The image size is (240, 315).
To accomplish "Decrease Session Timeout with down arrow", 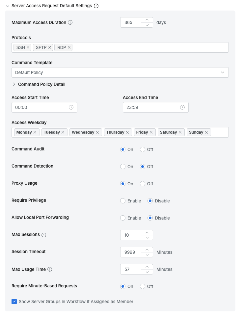I will pos(147,255).
